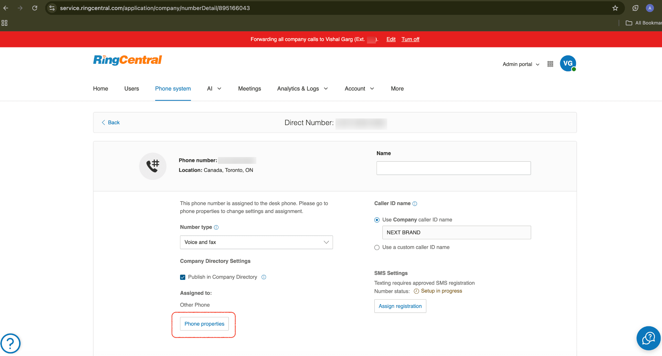
Task: Open the Number type dropdown
Action: 256,242
